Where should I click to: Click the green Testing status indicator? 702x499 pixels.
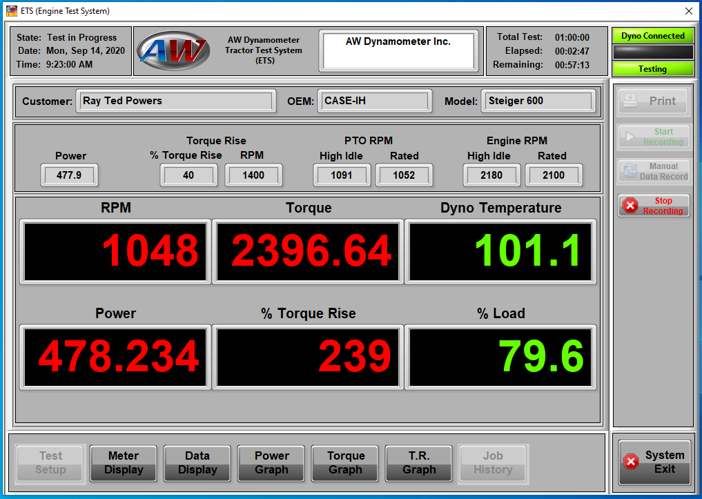click(652, 69)
